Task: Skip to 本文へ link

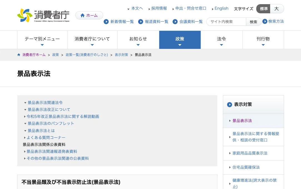Action: click(137, 8)
